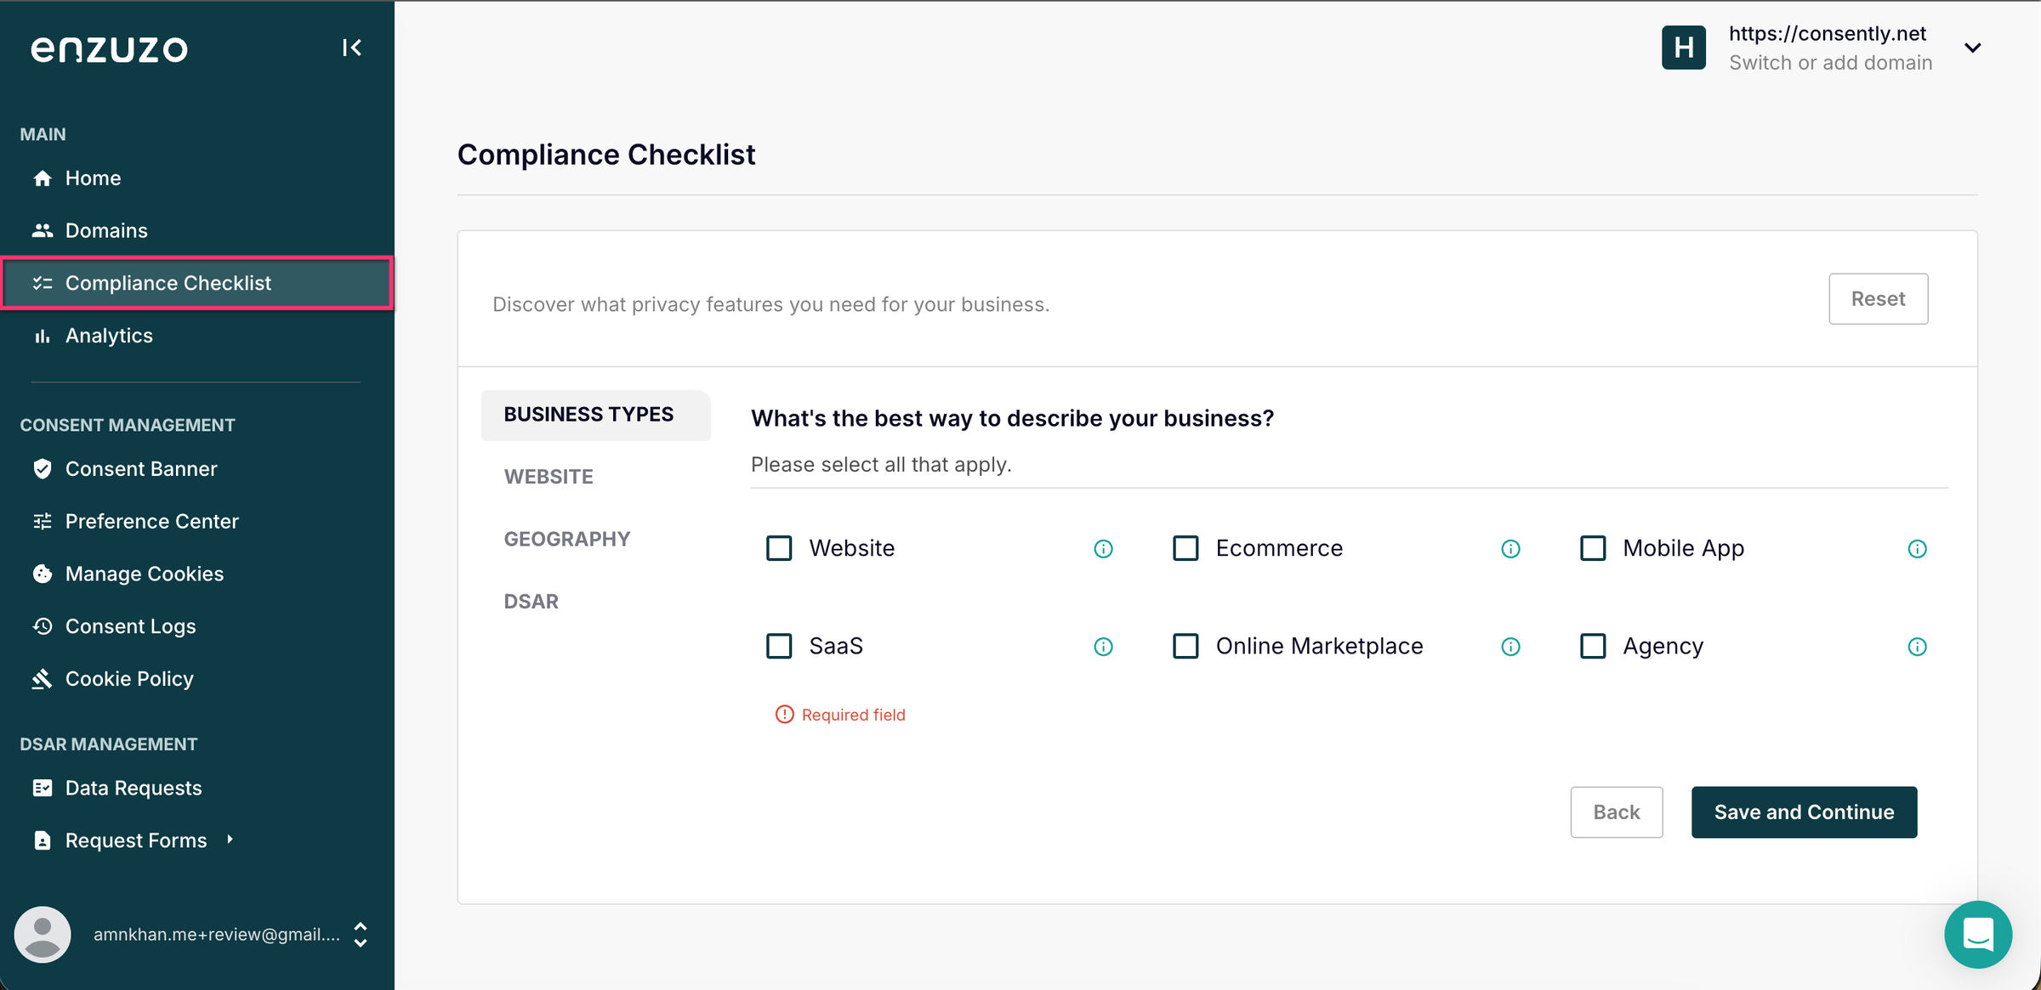Click the Manage Cookies cookie icon
Viewport: 2041px width, 990px height.
point(43,574)
